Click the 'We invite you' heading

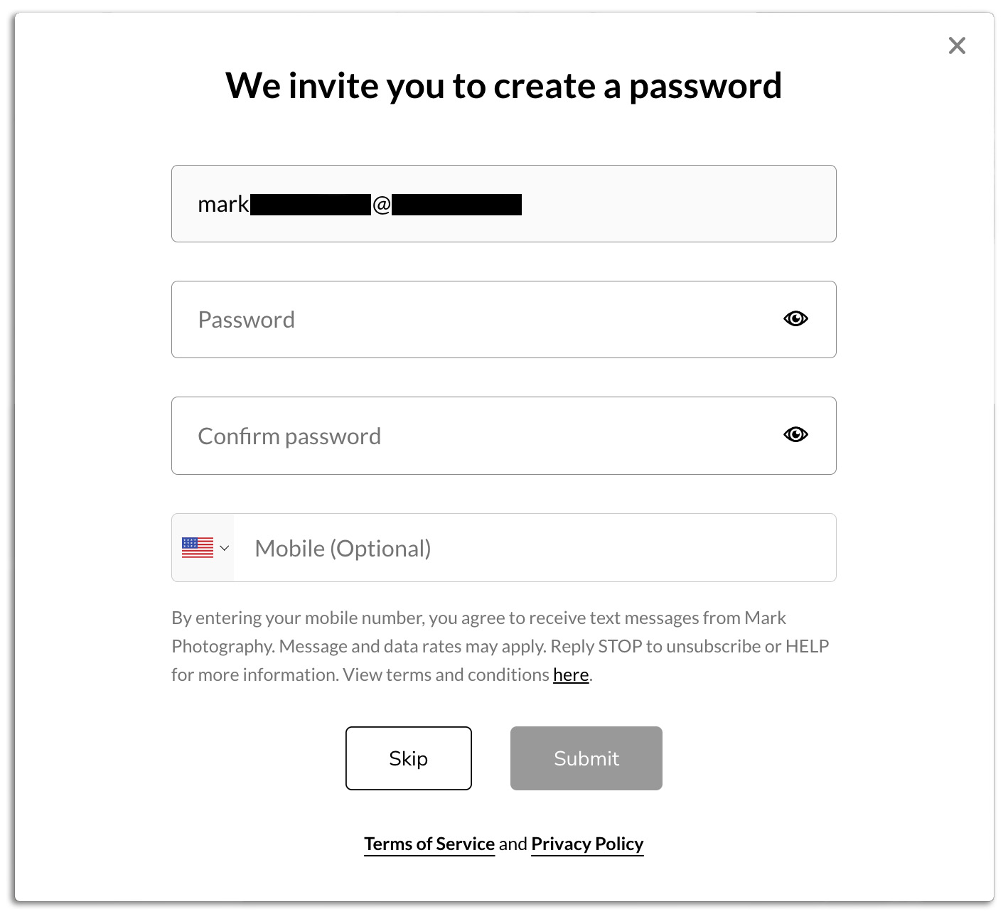(x=503, y=86)
